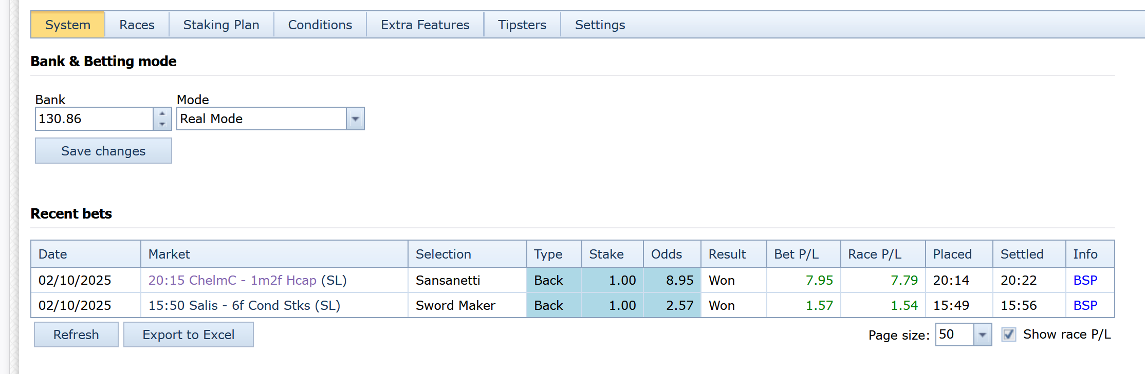Decrease Bank value with down spinner arrow
The width and height of the screenshot is (1145, 374).
pyautogui.click(x=162, y=124)
